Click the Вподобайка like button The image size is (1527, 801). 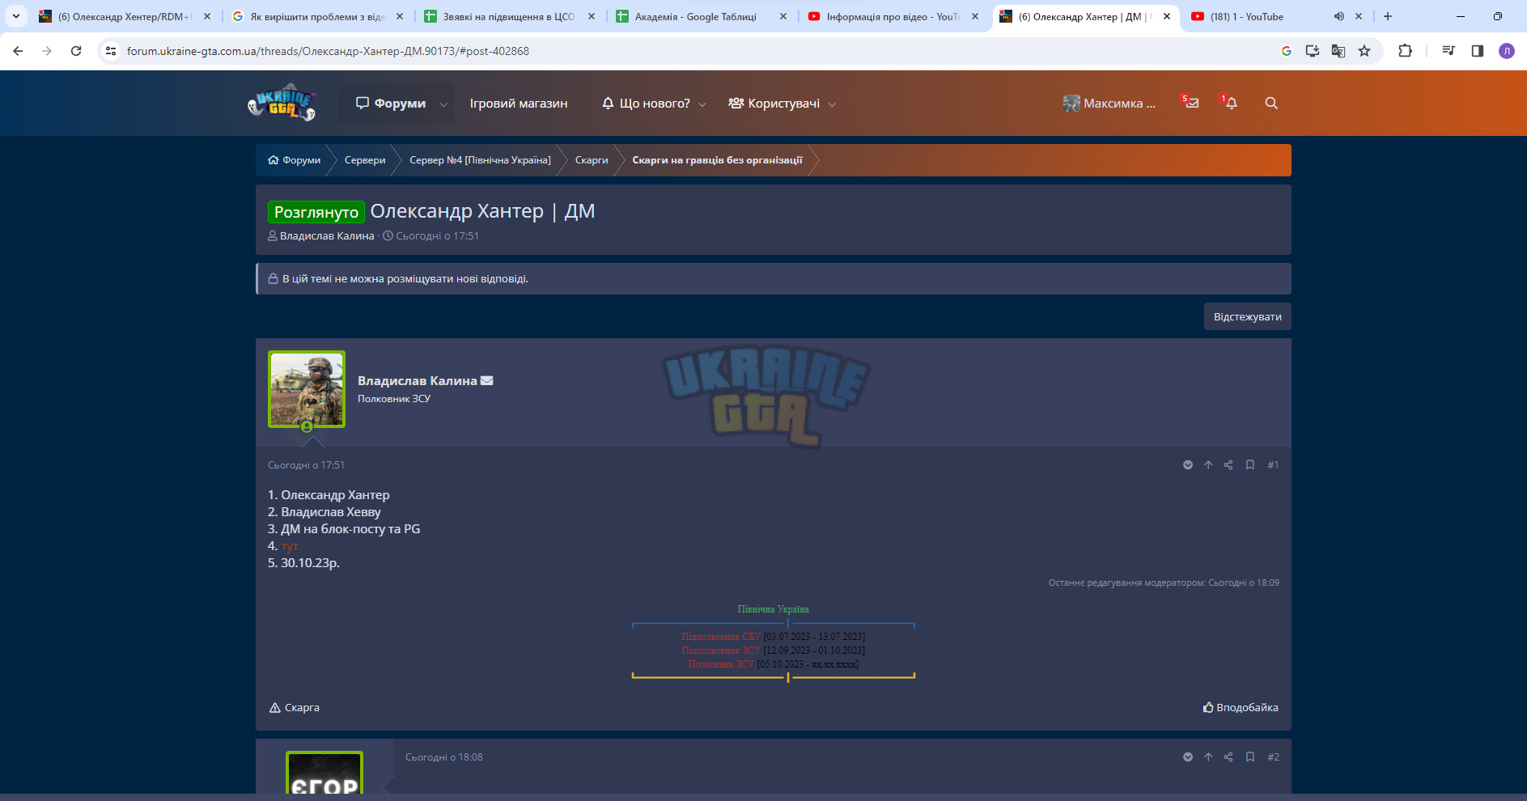(1241, 708)
